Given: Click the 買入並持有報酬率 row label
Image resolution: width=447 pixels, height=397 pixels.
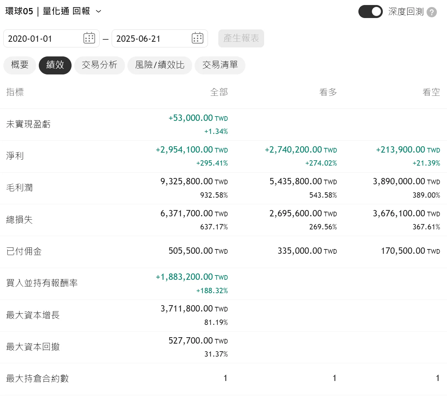Looking at the screenshot, I should 42,283.
